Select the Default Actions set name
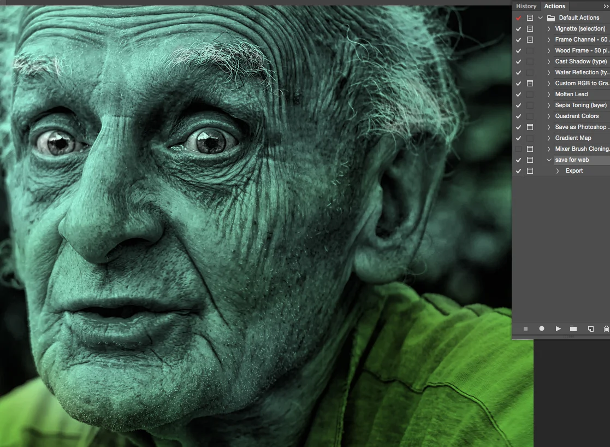The image size is (610, 447). tap(579, 17)
